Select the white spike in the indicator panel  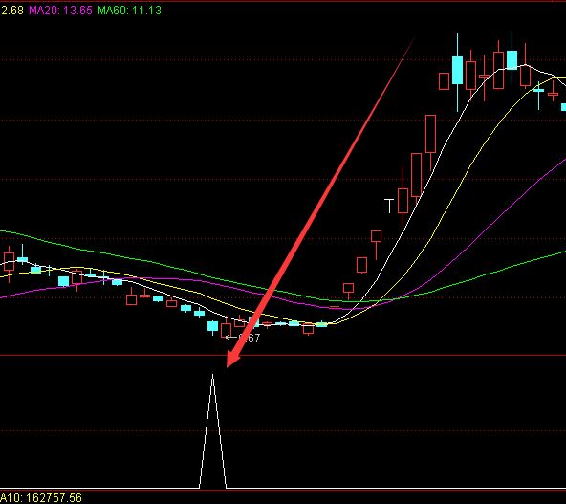(x=212, y=431)
